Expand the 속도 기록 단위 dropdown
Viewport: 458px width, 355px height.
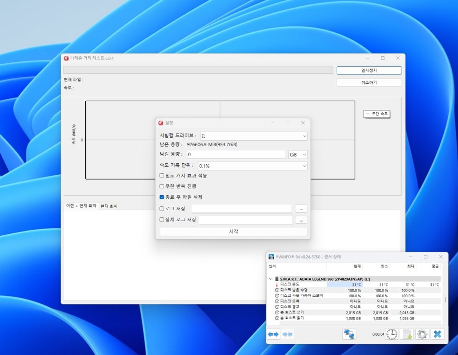click(x=252, y=166)
